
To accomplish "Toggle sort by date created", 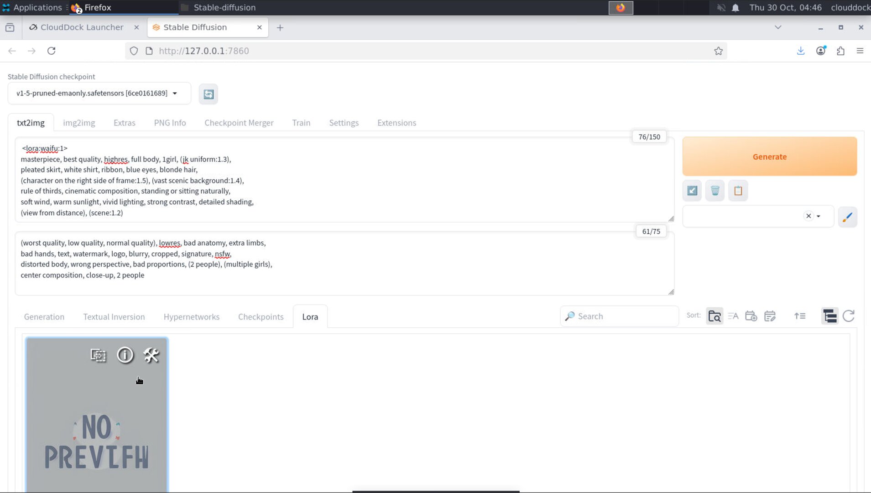I will (x=751, y=316).
